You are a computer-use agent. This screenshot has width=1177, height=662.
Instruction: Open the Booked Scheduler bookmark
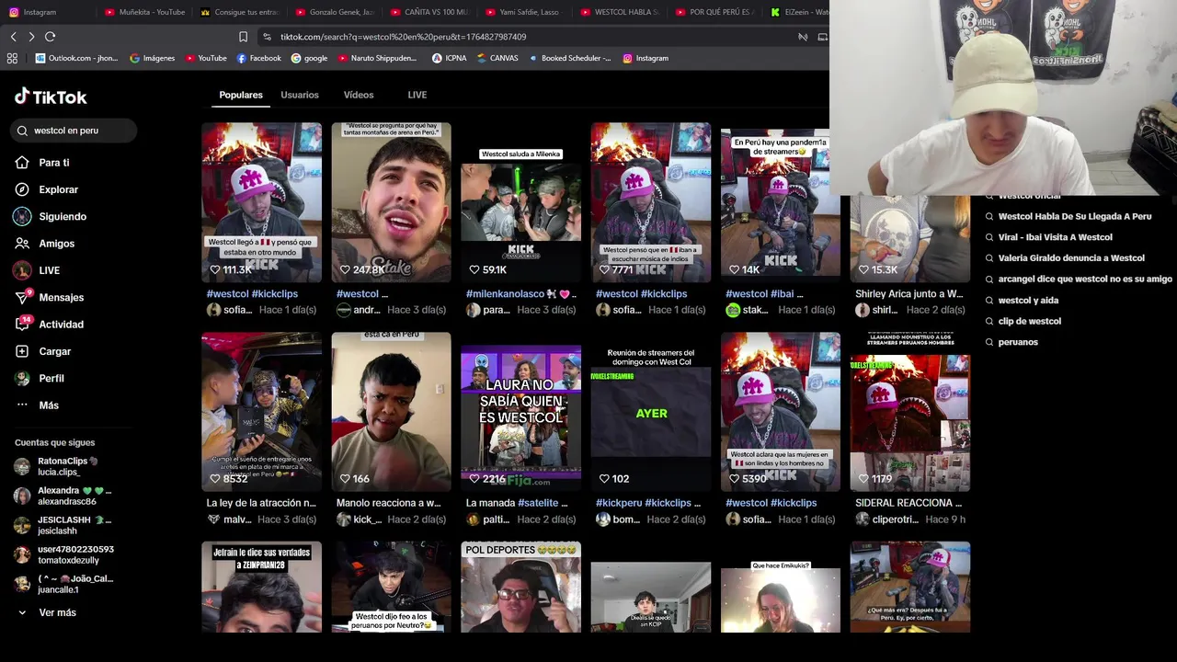pos(569,58)
